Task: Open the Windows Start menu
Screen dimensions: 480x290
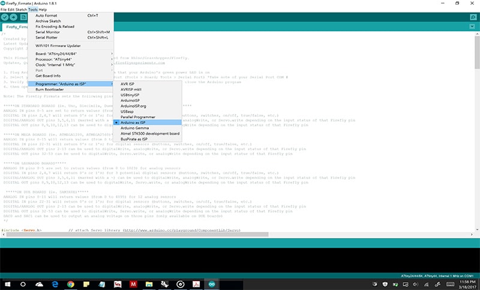Action: [x=7, y=284]
